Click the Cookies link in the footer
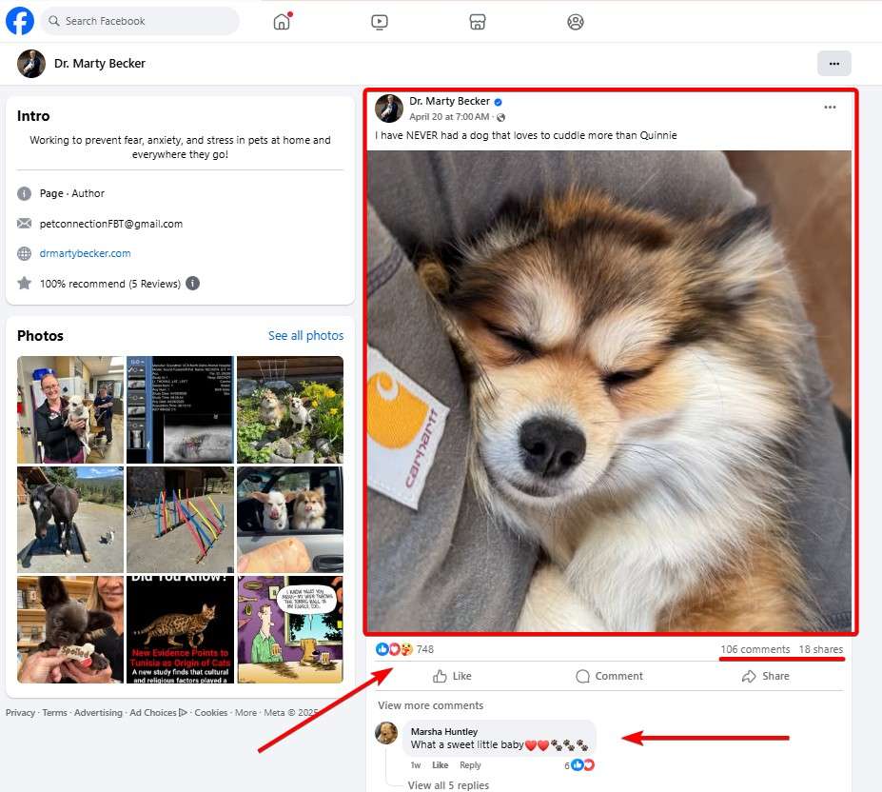 (x=211, y=711)
